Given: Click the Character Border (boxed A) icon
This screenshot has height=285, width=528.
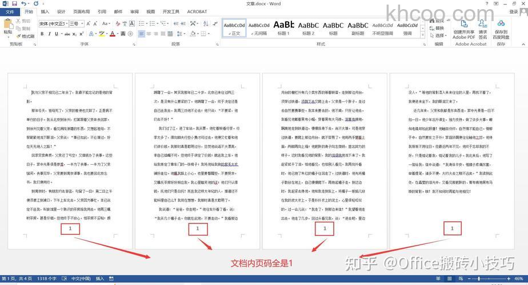Looking at the screenshot, I should [132, 23].
